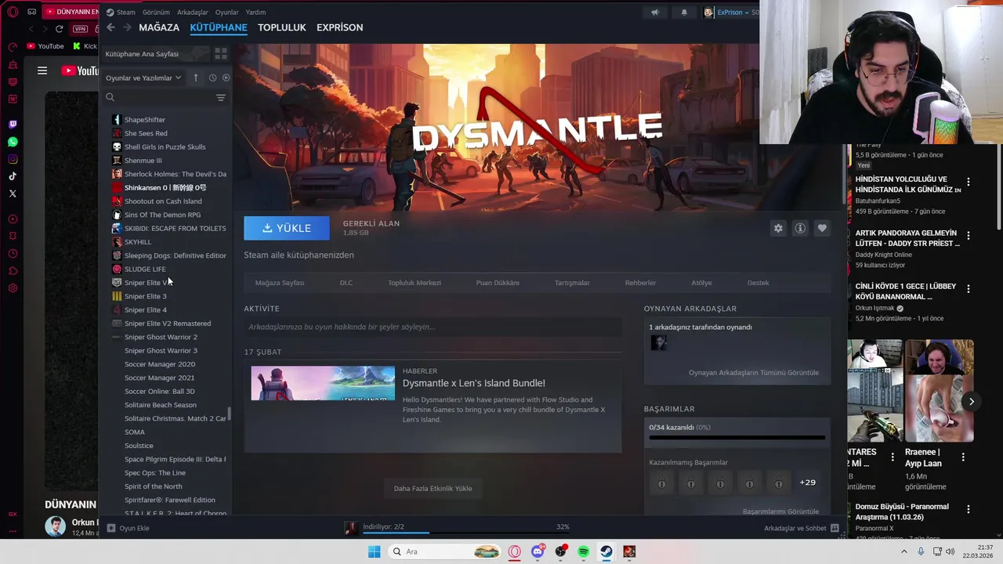The image size is (1003, 564).
Task: Reload the page in Opera browser
Action: point(59,29)
